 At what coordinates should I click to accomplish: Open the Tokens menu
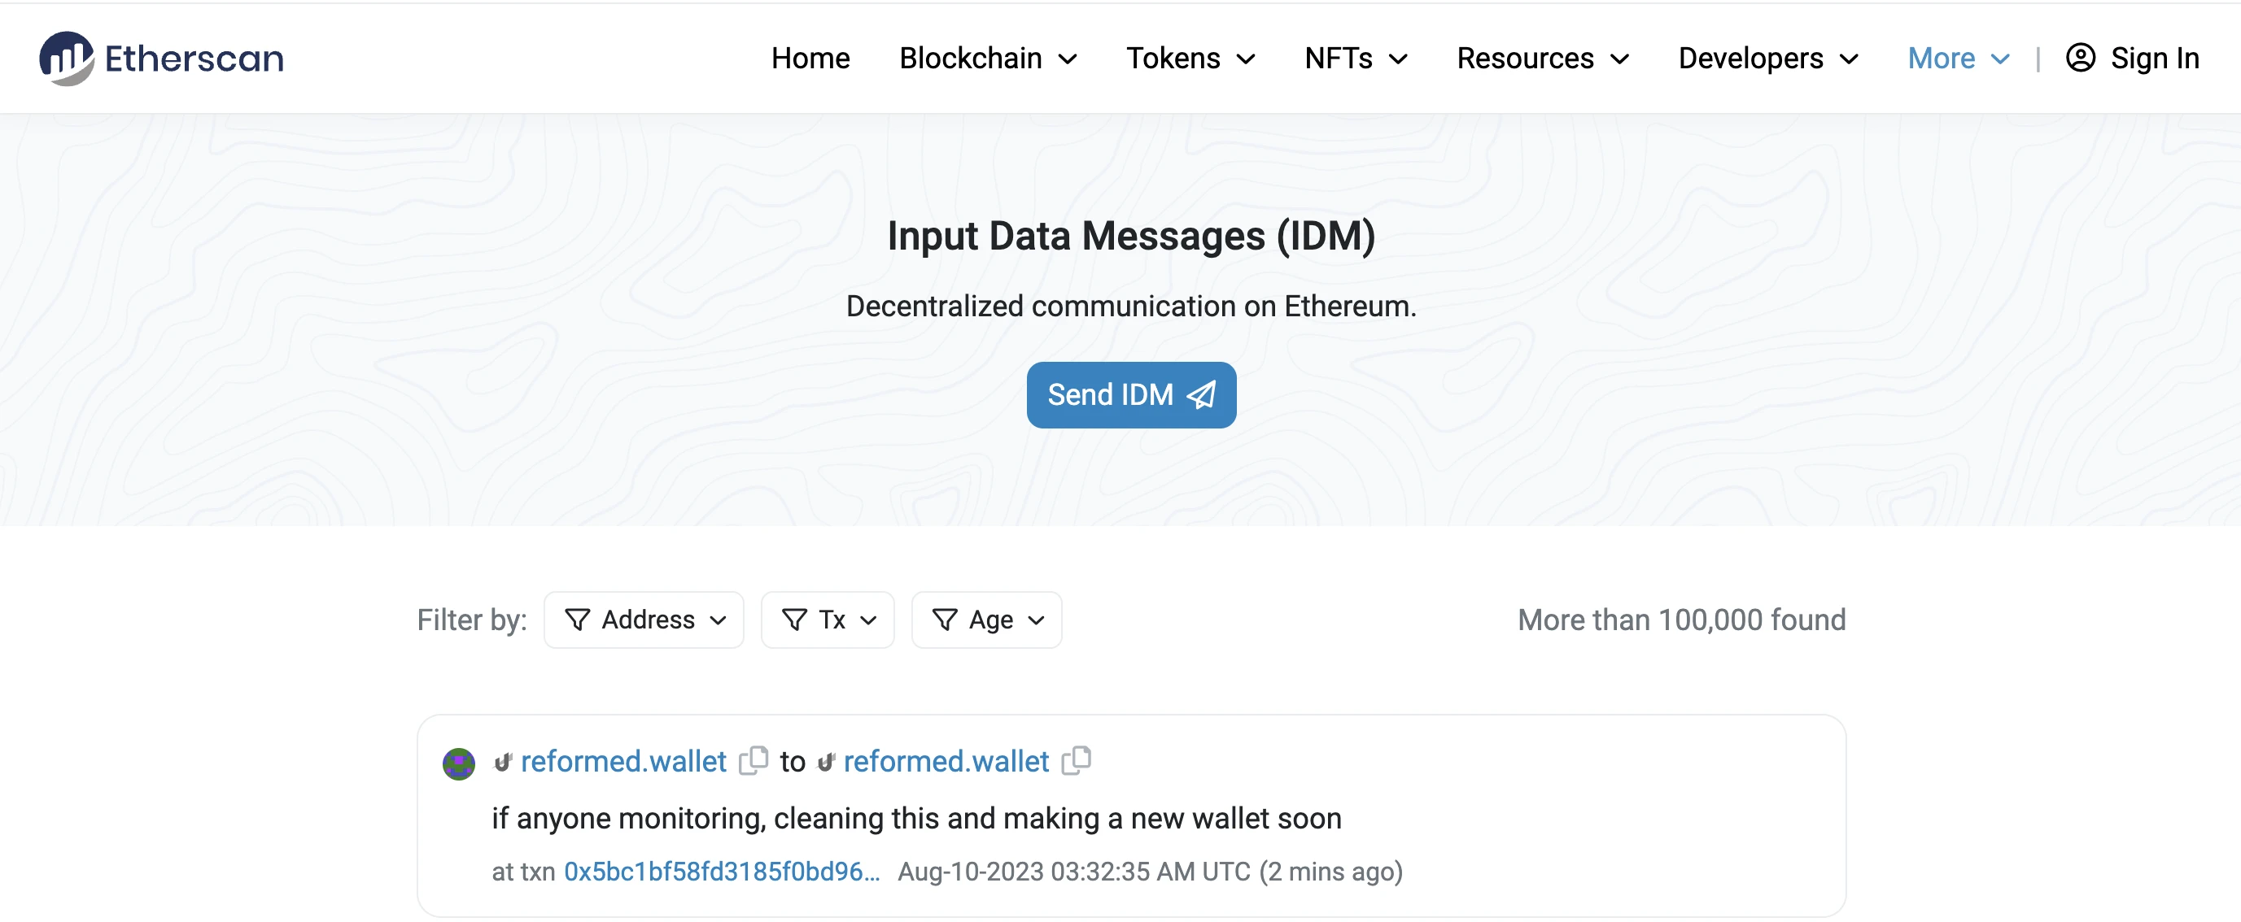click(x=1189, y=57)
